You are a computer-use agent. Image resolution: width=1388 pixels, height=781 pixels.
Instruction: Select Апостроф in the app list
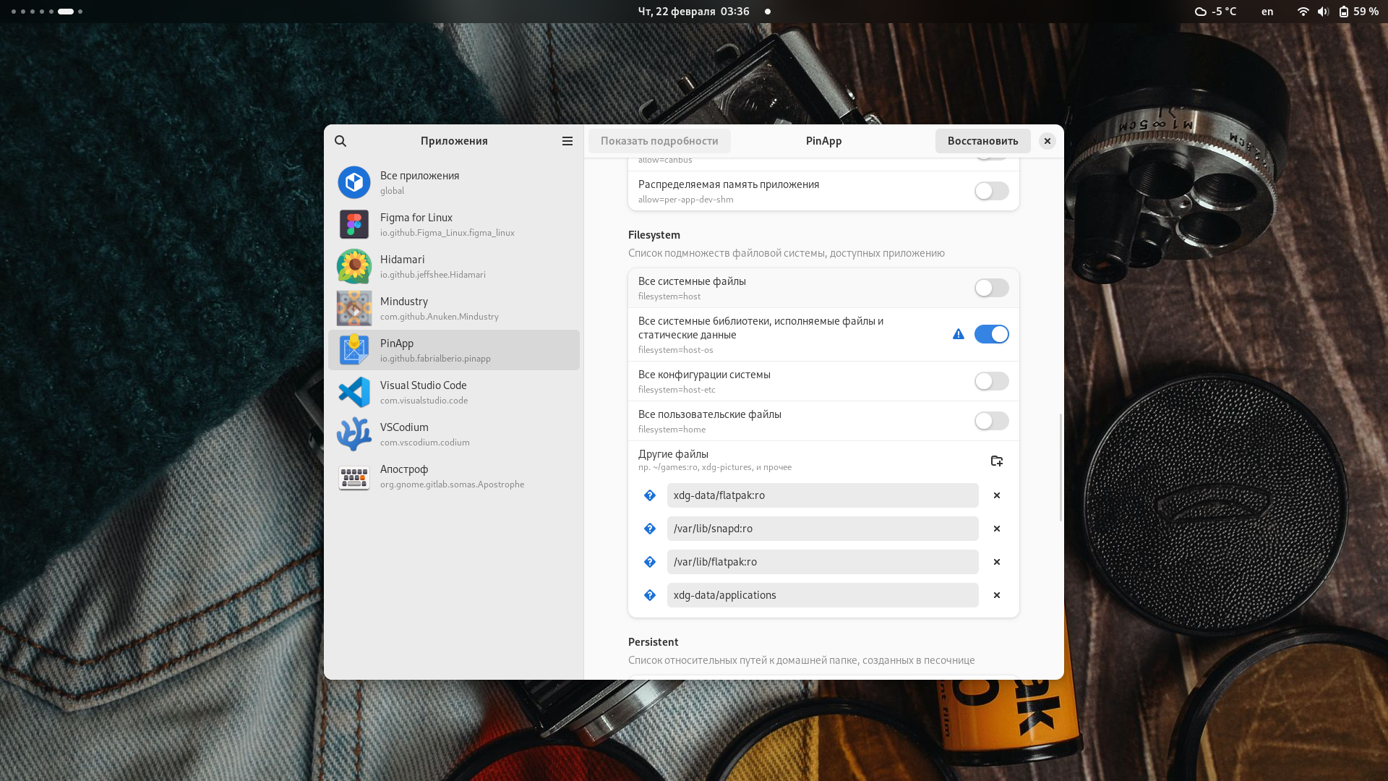(x=454, y=476)
